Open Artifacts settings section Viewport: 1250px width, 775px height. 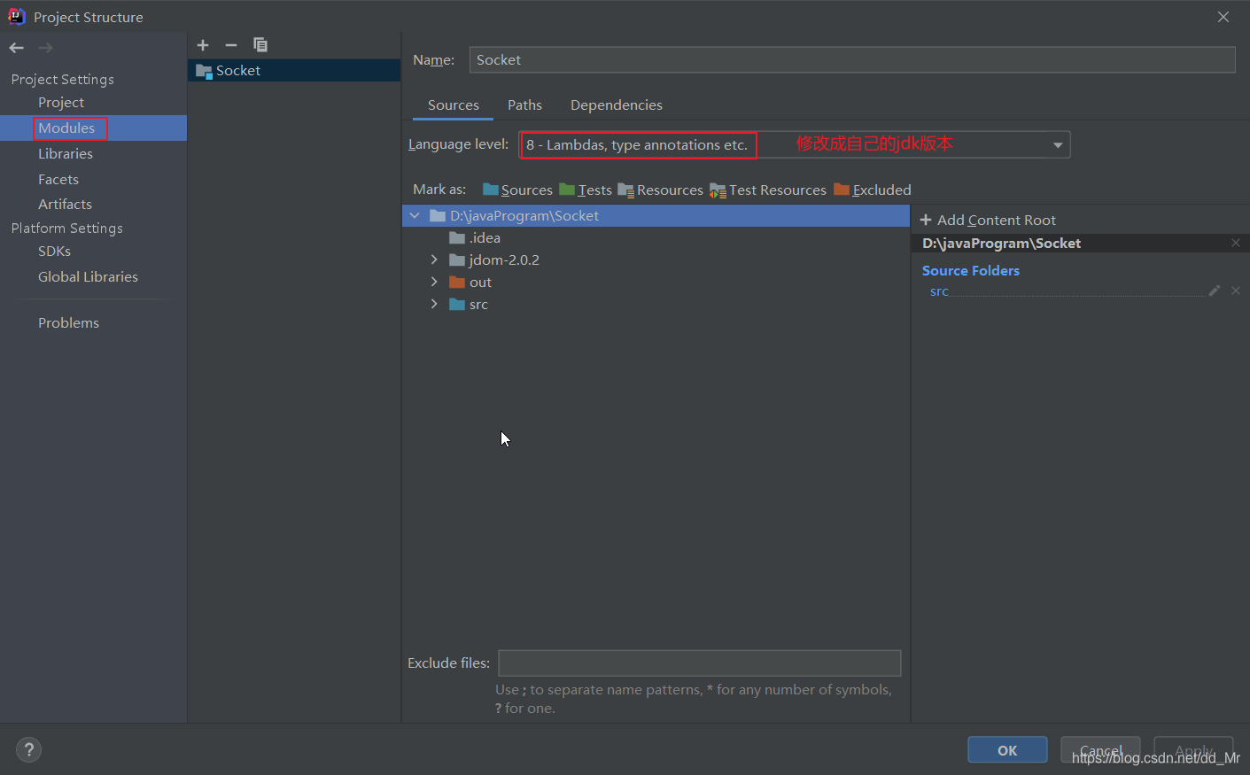65,205
